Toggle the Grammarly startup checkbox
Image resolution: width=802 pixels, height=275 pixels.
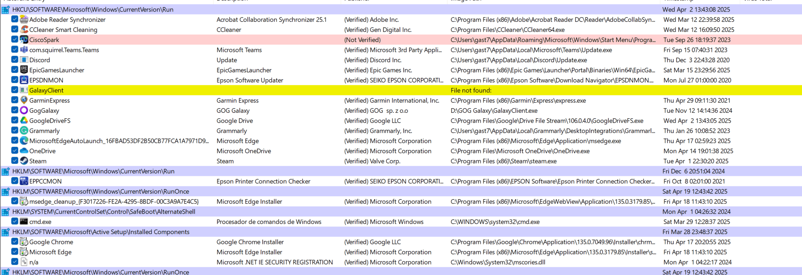(x=15, y=131)
